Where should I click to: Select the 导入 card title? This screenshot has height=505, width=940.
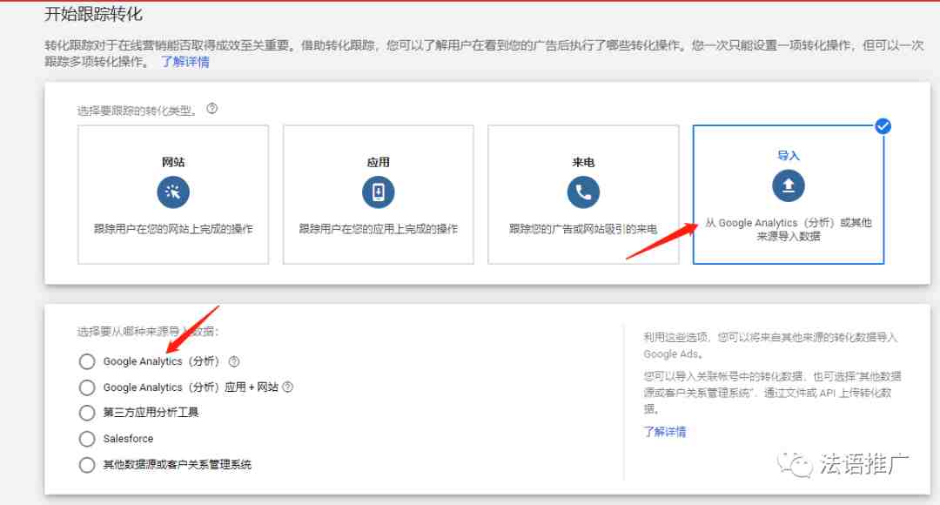click(x=789, y=155)
